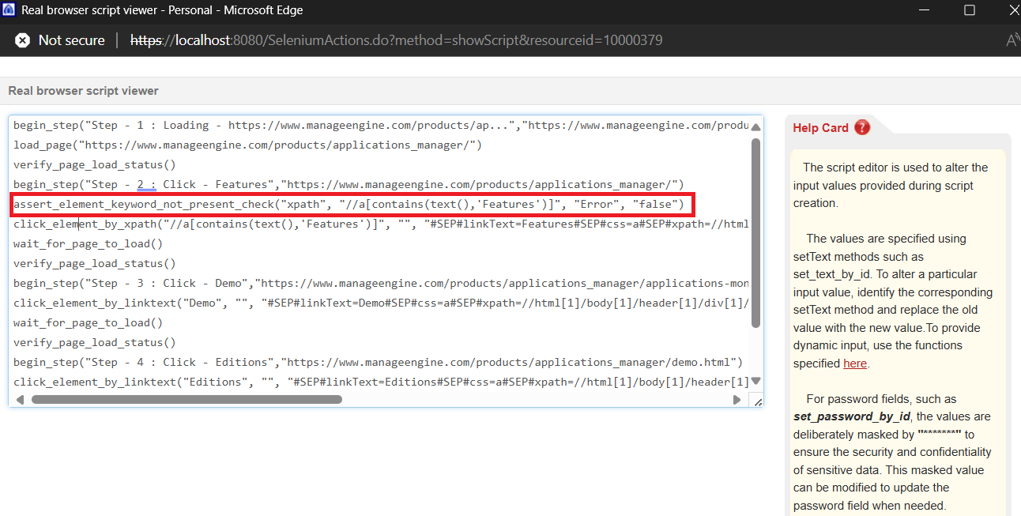
Task: Click the 'Step - 2 : Click - Features' line
Action: coord(348,185)
